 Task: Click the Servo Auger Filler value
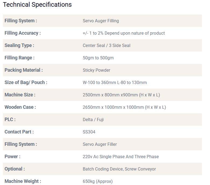(100, 144)
